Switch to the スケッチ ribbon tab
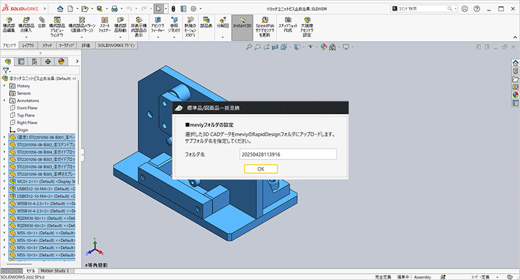This screenshot has height=280, width=520. [47, 45]
